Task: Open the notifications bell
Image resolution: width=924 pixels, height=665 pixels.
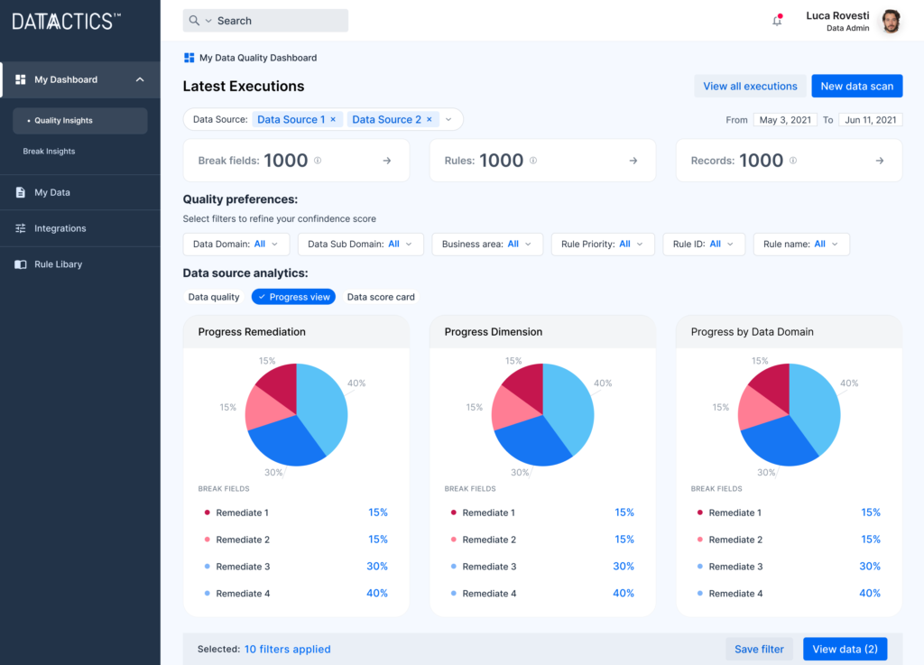Action: point(777,20)
